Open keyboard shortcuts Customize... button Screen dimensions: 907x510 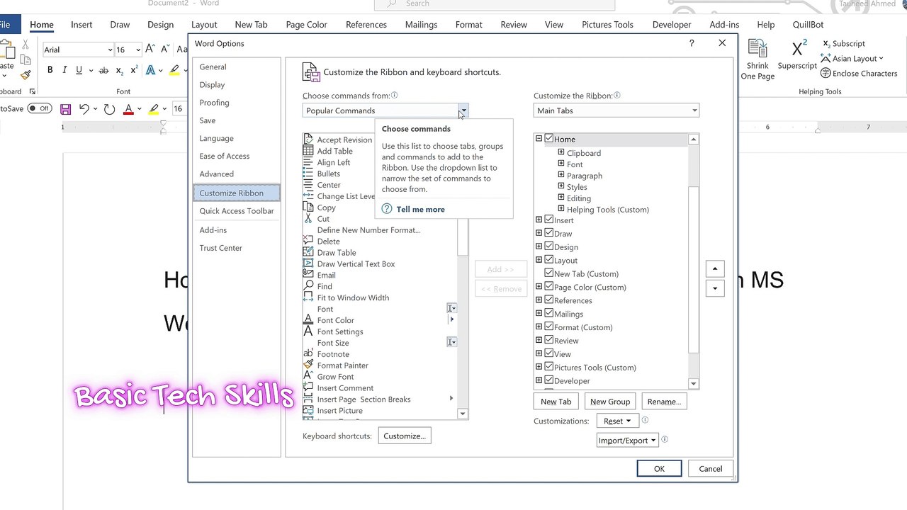[x=405, y=436]
